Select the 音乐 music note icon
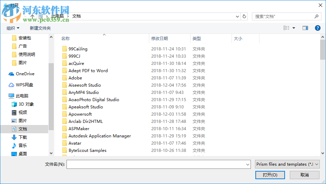This screenshot has width=326, height=184. click(x=14, y=145)
